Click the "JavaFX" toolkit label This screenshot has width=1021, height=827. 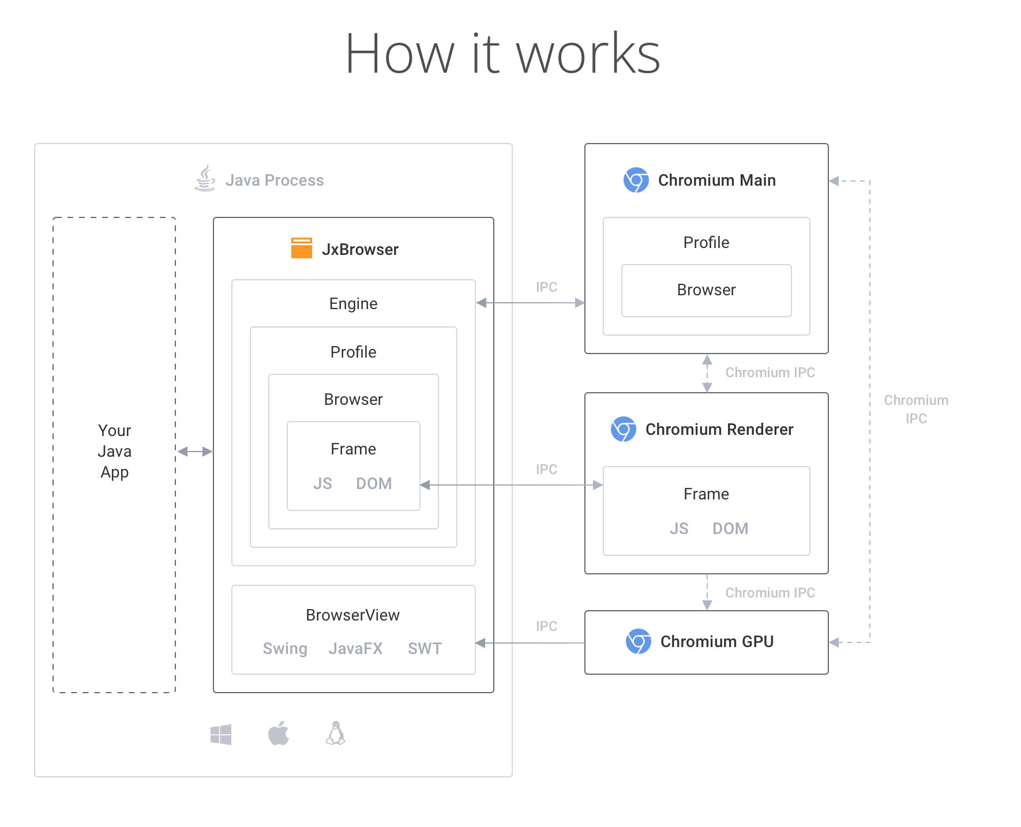click(356, 648)
